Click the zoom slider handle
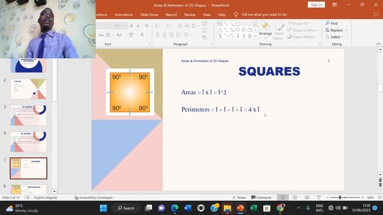Screen dimensions: 383x215 pyautogui.click(x=340, y=198)
